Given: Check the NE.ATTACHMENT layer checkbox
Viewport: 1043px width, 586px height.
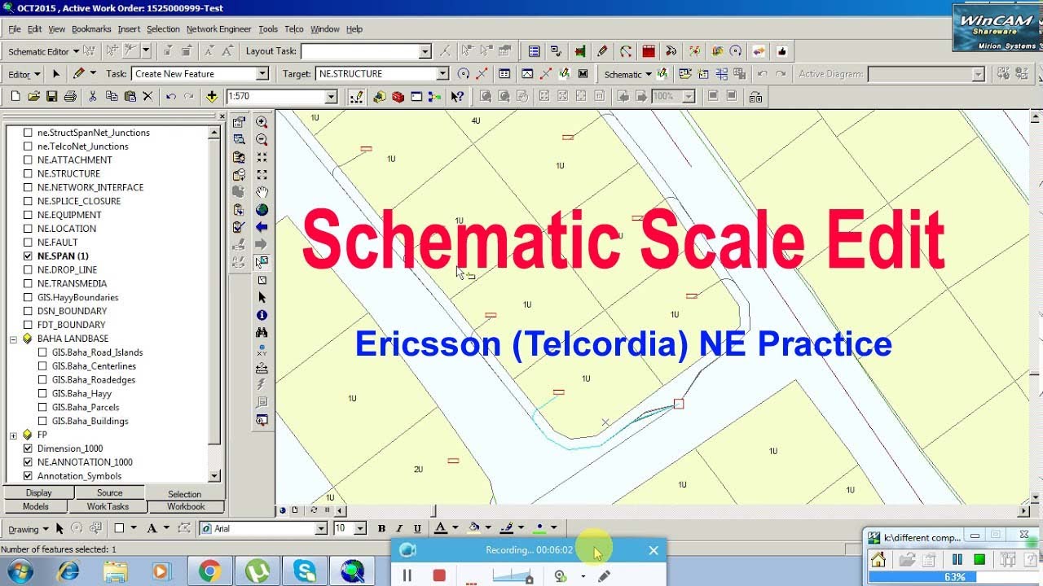Looking at the screenshot, I should click(x=28, y=160).
